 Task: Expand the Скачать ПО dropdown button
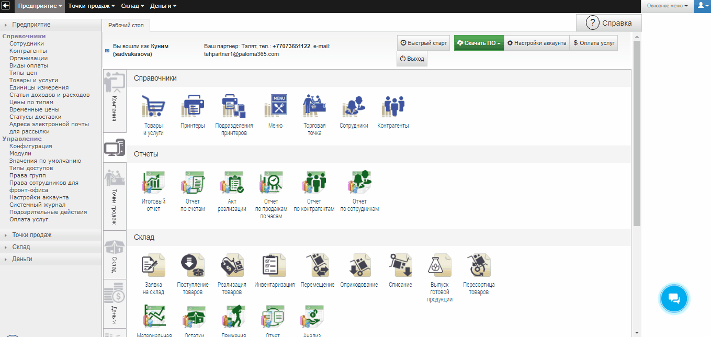pyautogui.click(x=479, y=43)
